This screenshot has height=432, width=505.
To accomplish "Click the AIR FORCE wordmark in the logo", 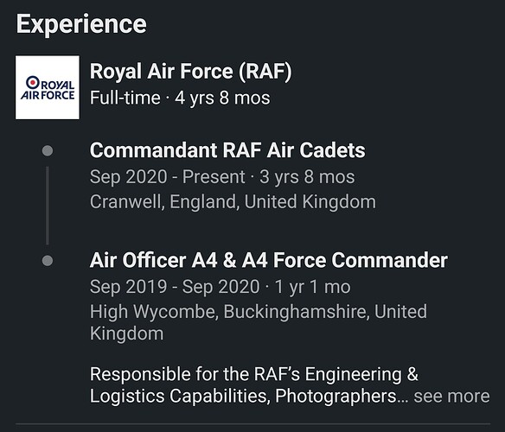I will pyautogui.click(x=48, y=95).
